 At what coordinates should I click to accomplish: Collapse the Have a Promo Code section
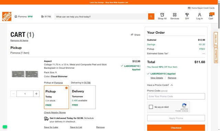(160, 85)
